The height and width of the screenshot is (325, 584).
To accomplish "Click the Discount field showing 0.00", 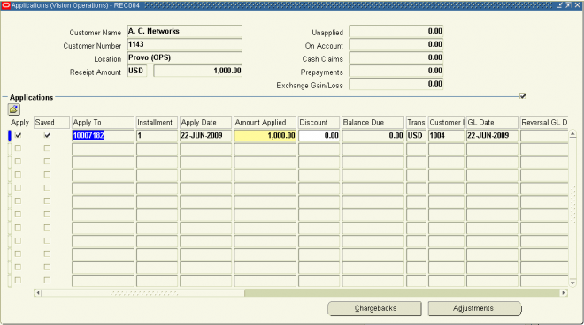I will [x=319, y=136].
